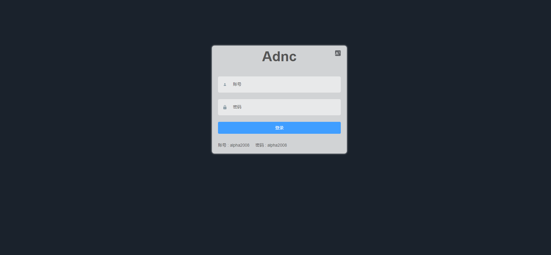Image resolution: width=551 pixels, height=255 pixels.
Task: Click dark background below the login card
Action: [279, 206]
